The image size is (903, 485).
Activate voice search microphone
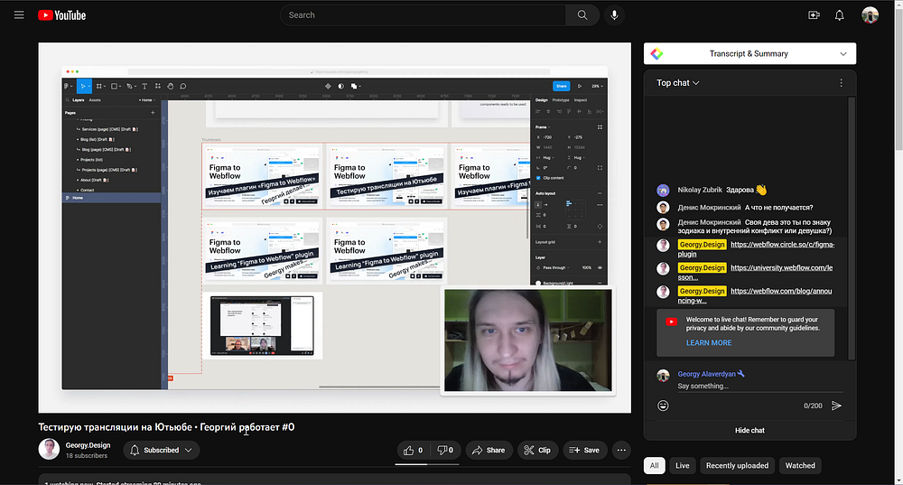point(615,15)
